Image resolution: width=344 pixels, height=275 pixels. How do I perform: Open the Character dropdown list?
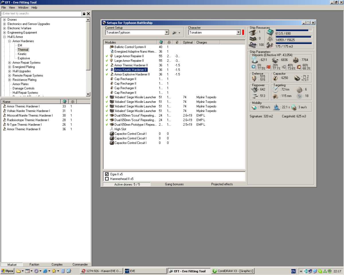click(x=239, y=33)
